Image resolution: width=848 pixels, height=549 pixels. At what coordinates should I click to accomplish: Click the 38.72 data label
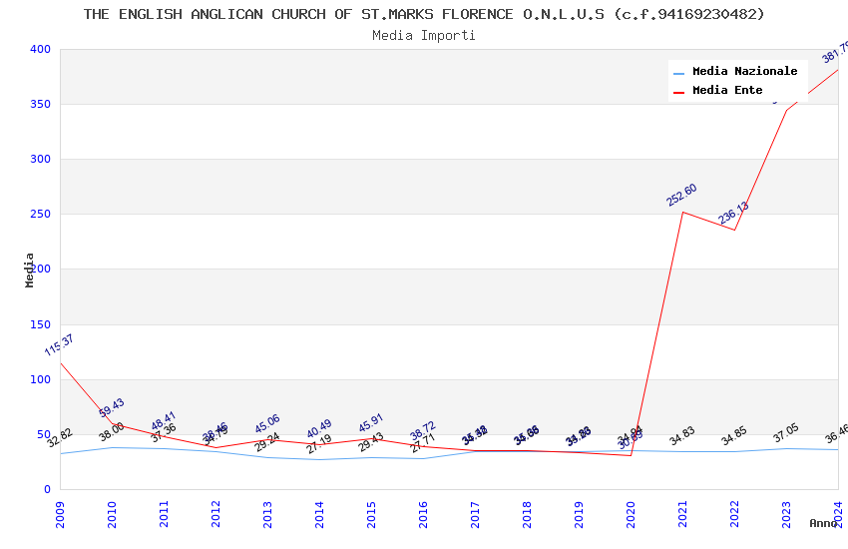(x=423, y=431)
